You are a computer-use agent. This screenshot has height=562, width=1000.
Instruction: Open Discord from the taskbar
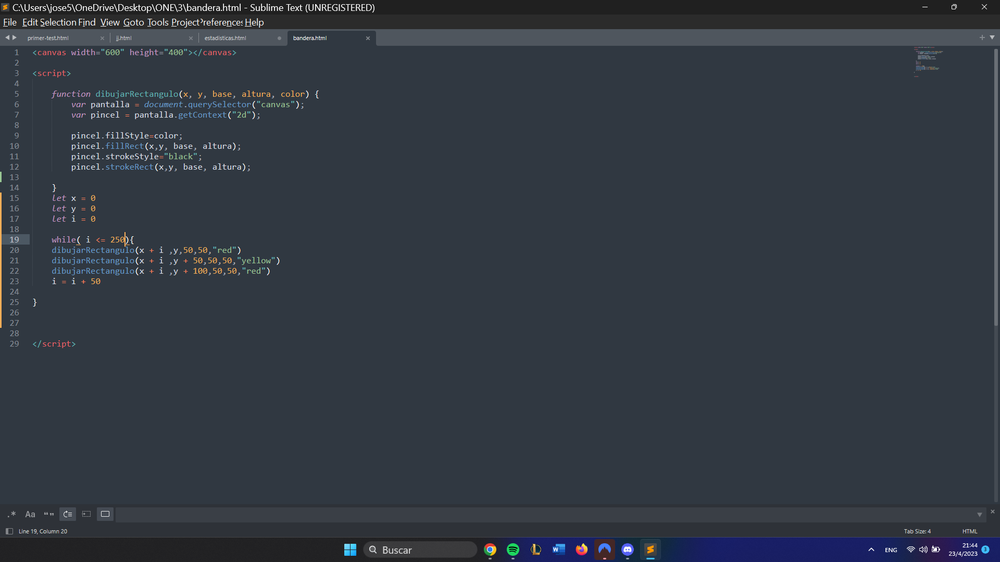coord(628,550)
